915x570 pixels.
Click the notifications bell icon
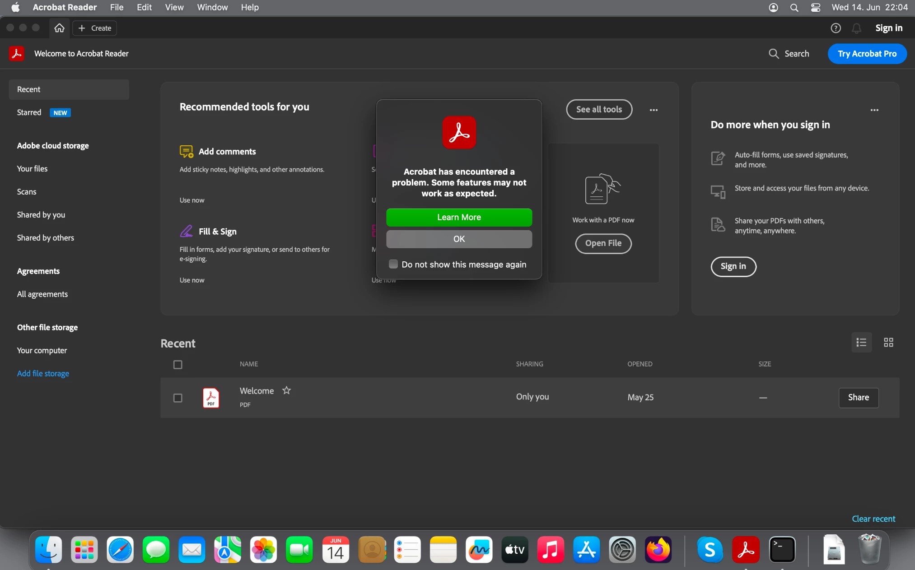point(856,28)
